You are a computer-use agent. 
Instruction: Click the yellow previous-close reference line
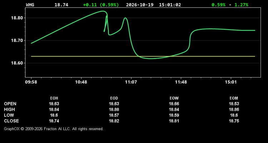tap(143, 56)
